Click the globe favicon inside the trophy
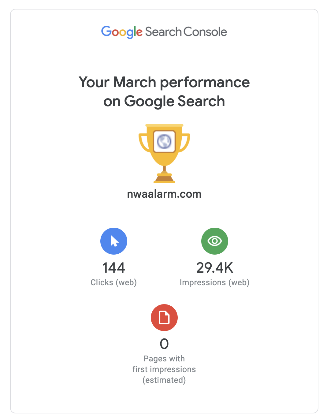This screenshot has width=323, height=418. coord(164,141)
